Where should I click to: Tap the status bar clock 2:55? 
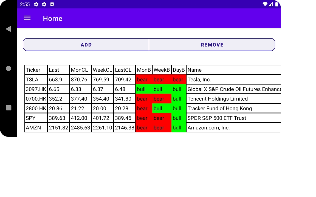[25, 4]
